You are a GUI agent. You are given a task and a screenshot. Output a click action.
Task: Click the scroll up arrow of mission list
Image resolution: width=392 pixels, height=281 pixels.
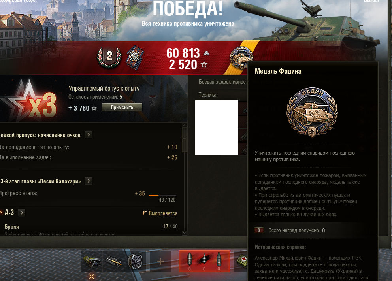coord(184,126)
